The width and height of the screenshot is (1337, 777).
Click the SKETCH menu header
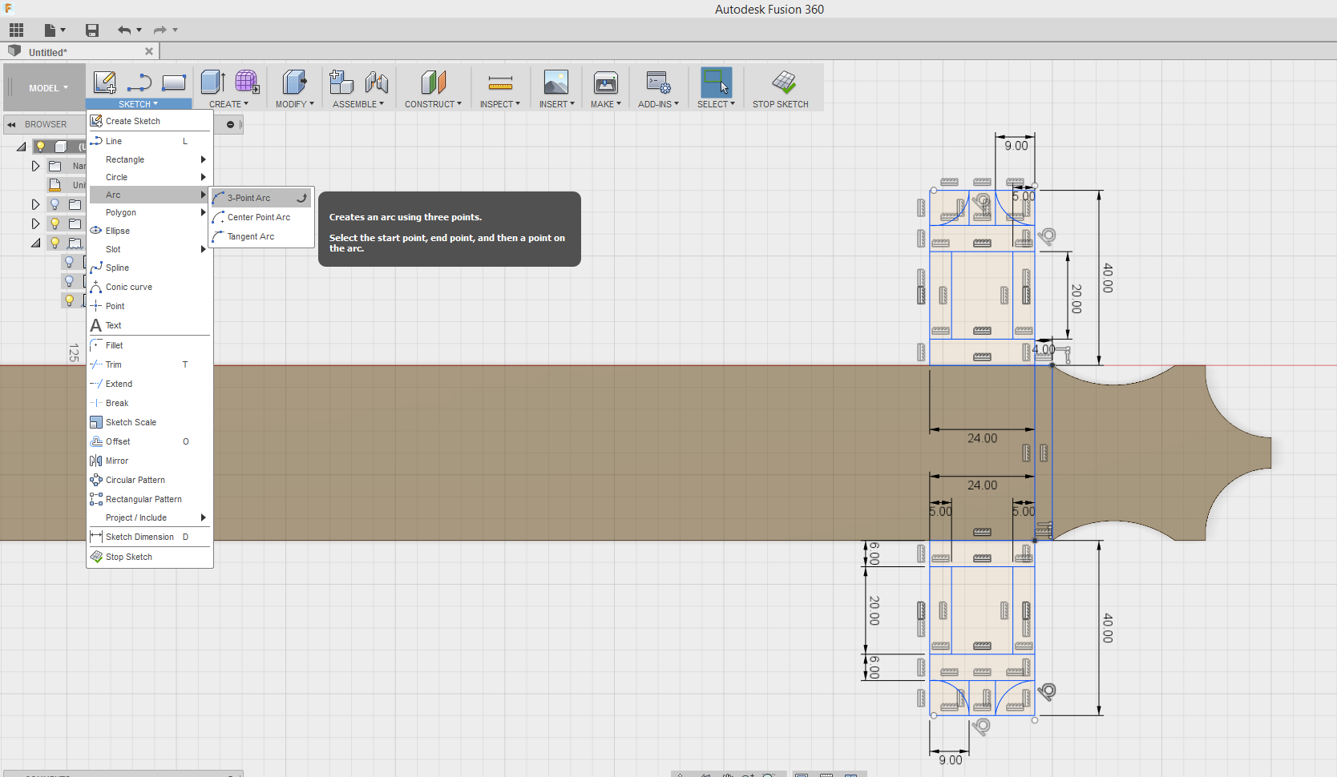point(139,104)
